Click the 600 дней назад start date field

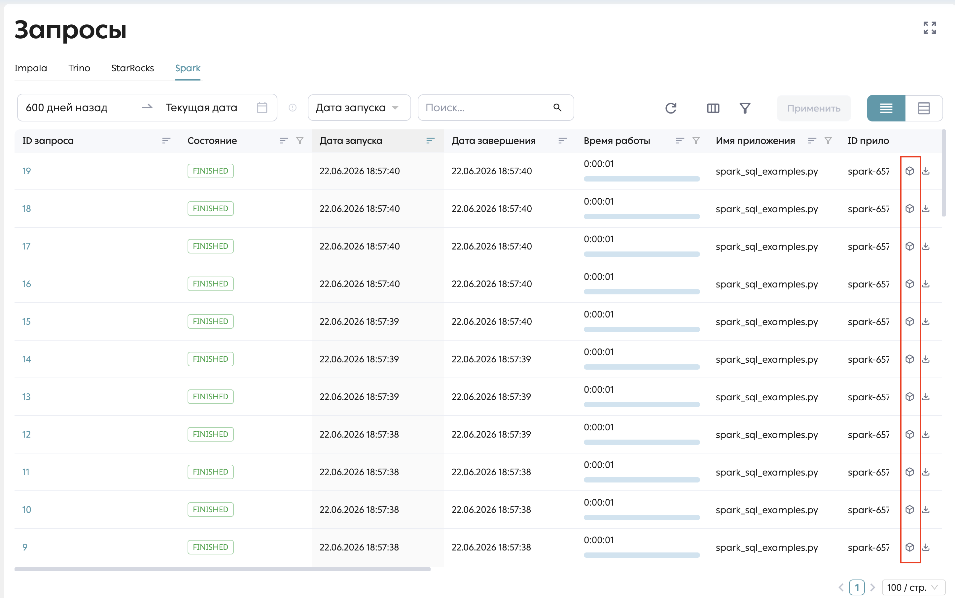tap(66, 108)
